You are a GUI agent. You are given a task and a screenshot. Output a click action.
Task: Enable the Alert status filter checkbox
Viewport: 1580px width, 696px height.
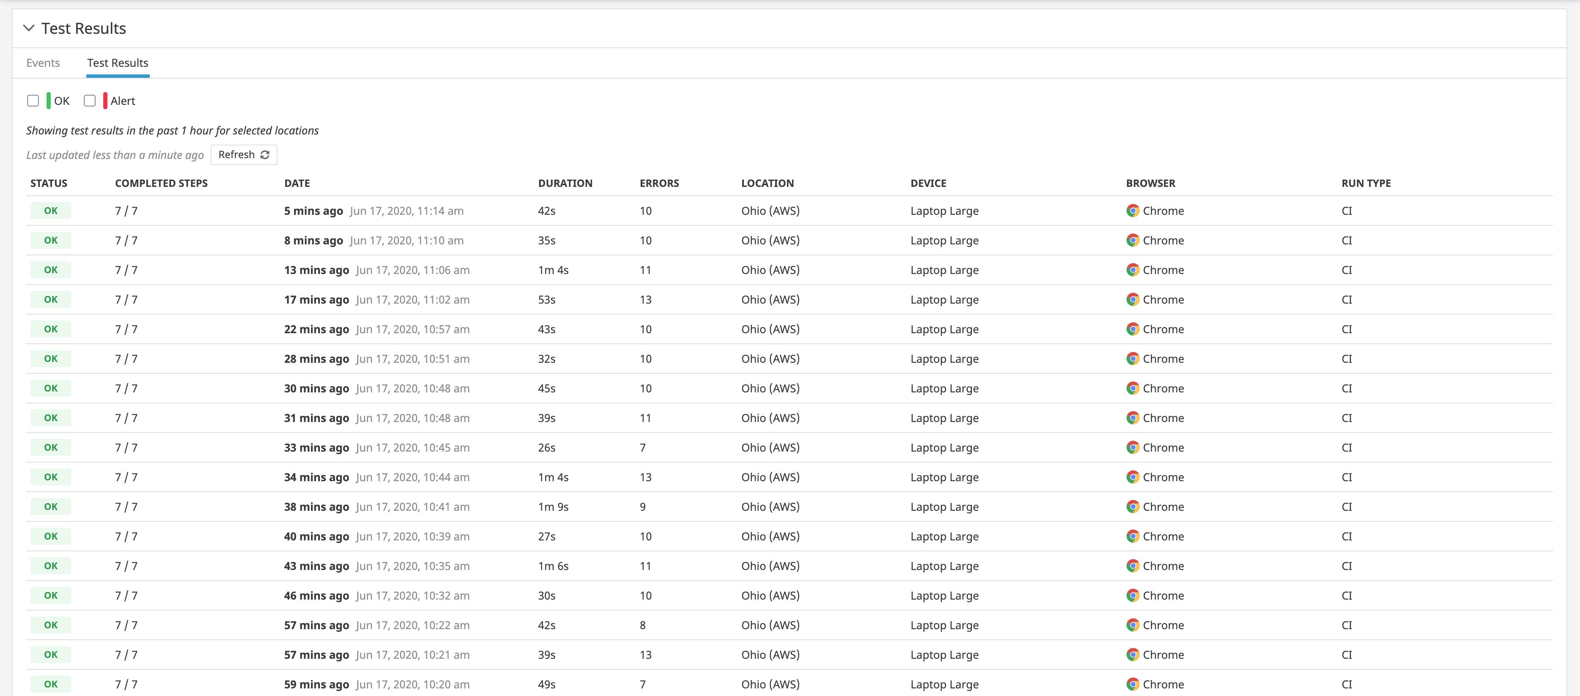[90, 101]
